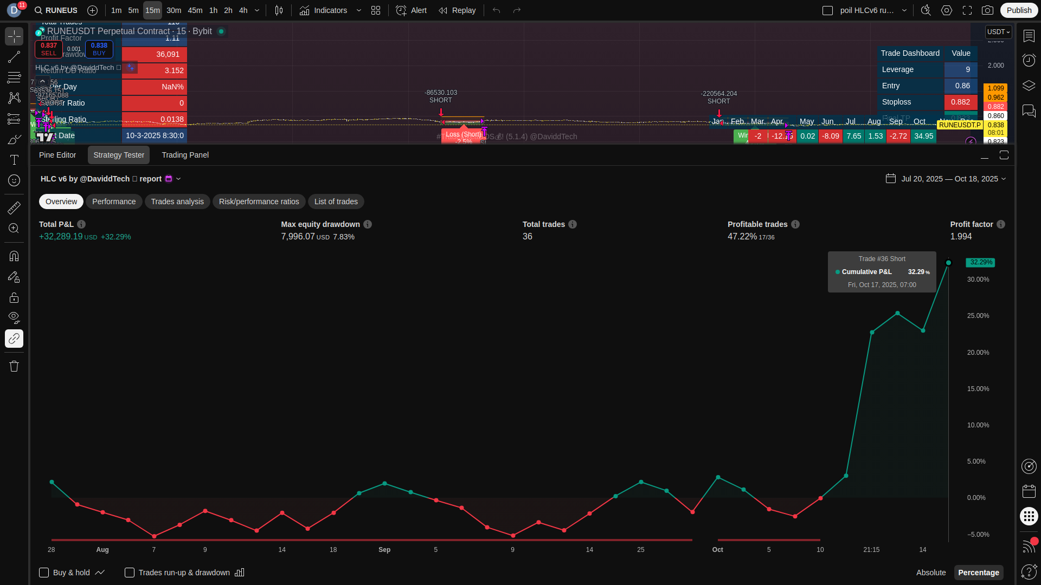This screenshot has height=585, width=1041.
Task: Take a chart snapshot with camera icon
Action: (x=987, y=10)
